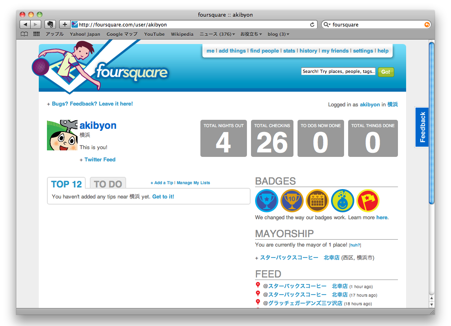
Task: Open the Evernote clipper toolbar button
Action: point(50,24)
